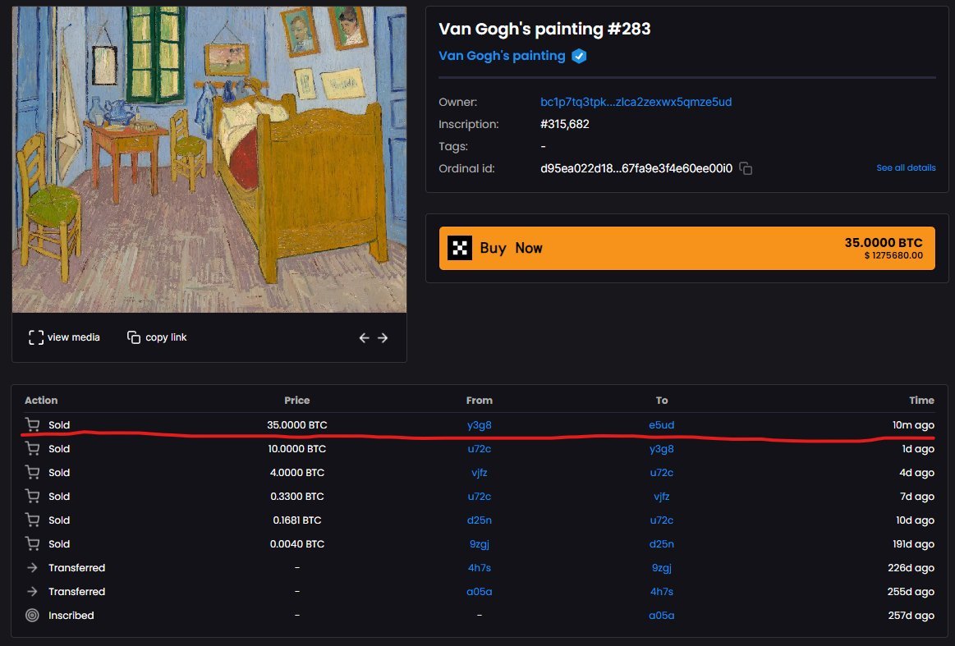Click view media label

[x=74, y=337]
